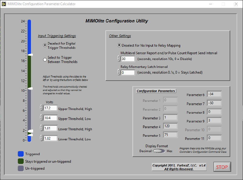Click the Hex label beside the format switch
Screen dimensions: 243x180
pos(169,151)
